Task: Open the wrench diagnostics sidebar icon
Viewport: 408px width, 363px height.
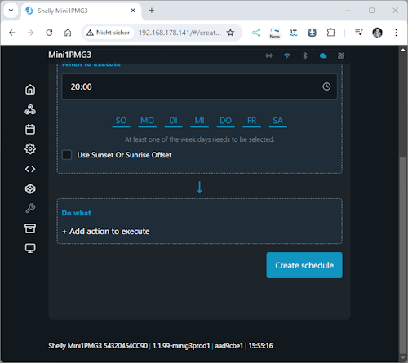Action: point(30,209)
